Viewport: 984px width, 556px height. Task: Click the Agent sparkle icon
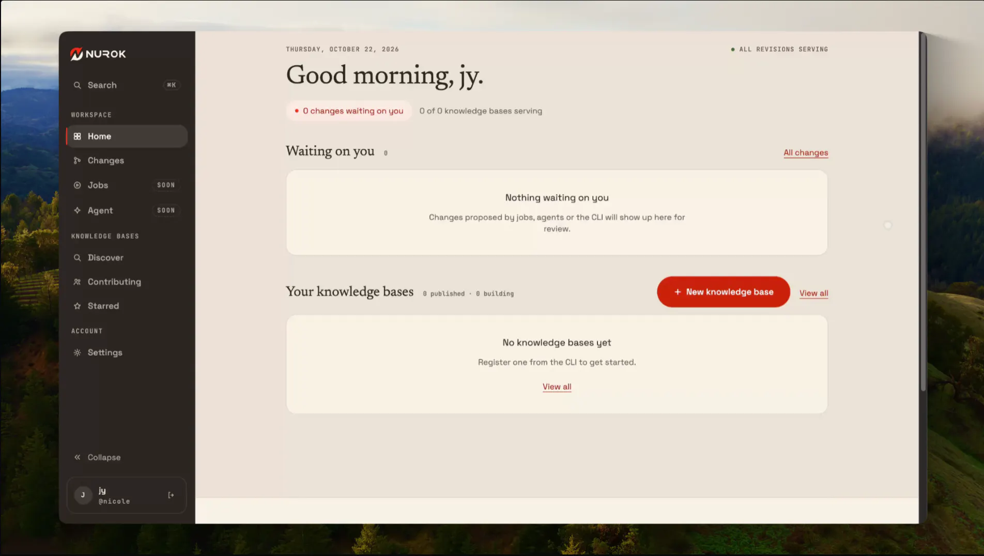click(77, 210)
